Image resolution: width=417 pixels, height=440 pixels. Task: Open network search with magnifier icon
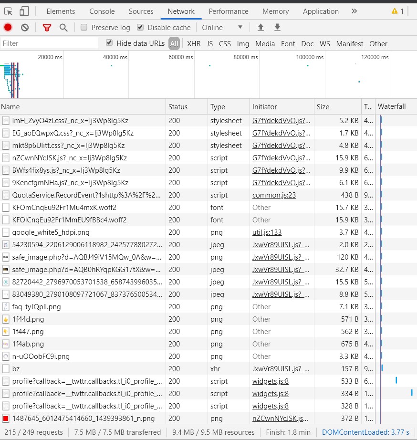pyautogui.click(x=63, y=27)
